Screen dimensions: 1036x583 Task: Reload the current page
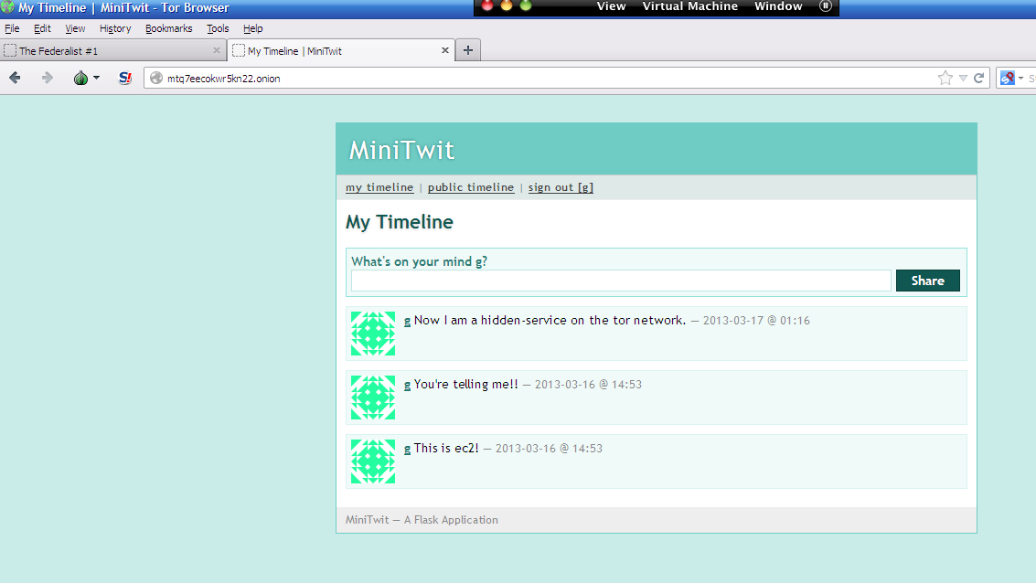(978, 79)
